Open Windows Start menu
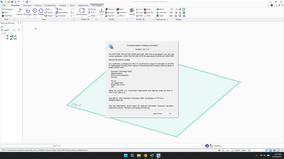This screenshot has height=159, width=284. [x=126, y=156]
